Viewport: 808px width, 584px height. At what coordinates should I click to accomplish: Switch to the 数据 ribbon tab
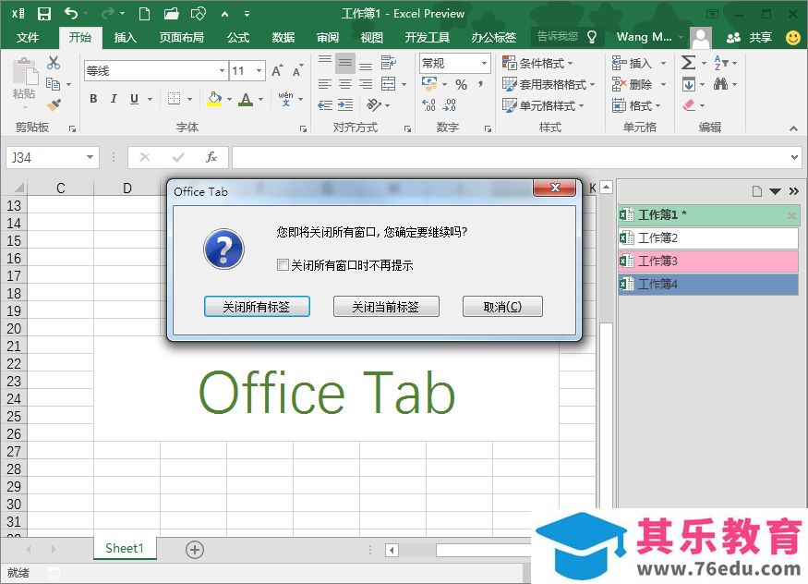click(283, 37)
